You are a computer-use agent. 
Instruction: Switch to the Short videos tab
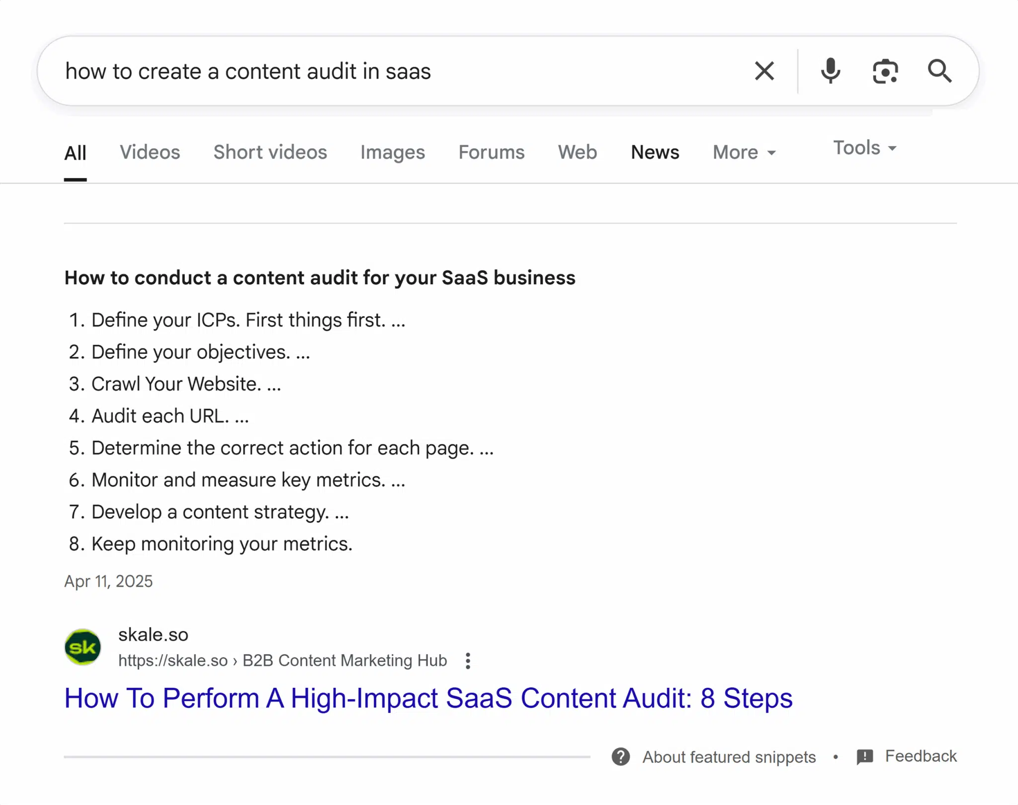[270, 152]
